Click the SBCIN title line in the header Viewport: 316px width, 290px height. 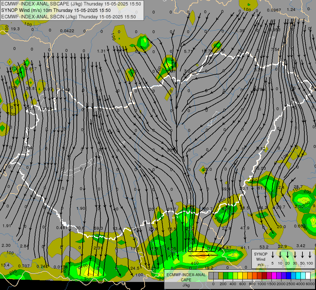tap(68, 17)
